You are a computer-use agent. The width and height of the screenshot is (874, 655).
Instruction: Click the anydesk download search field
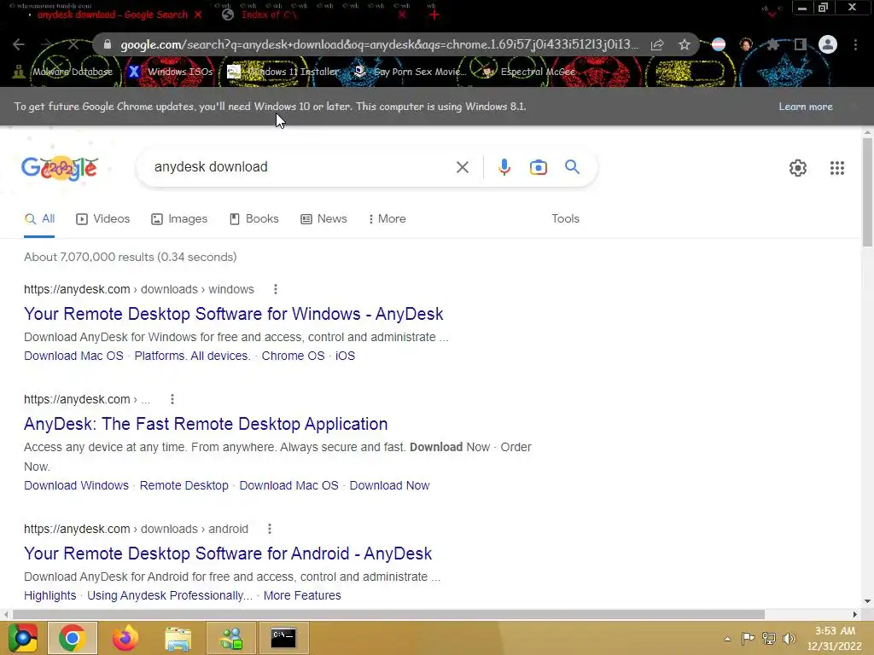(301, 167)
